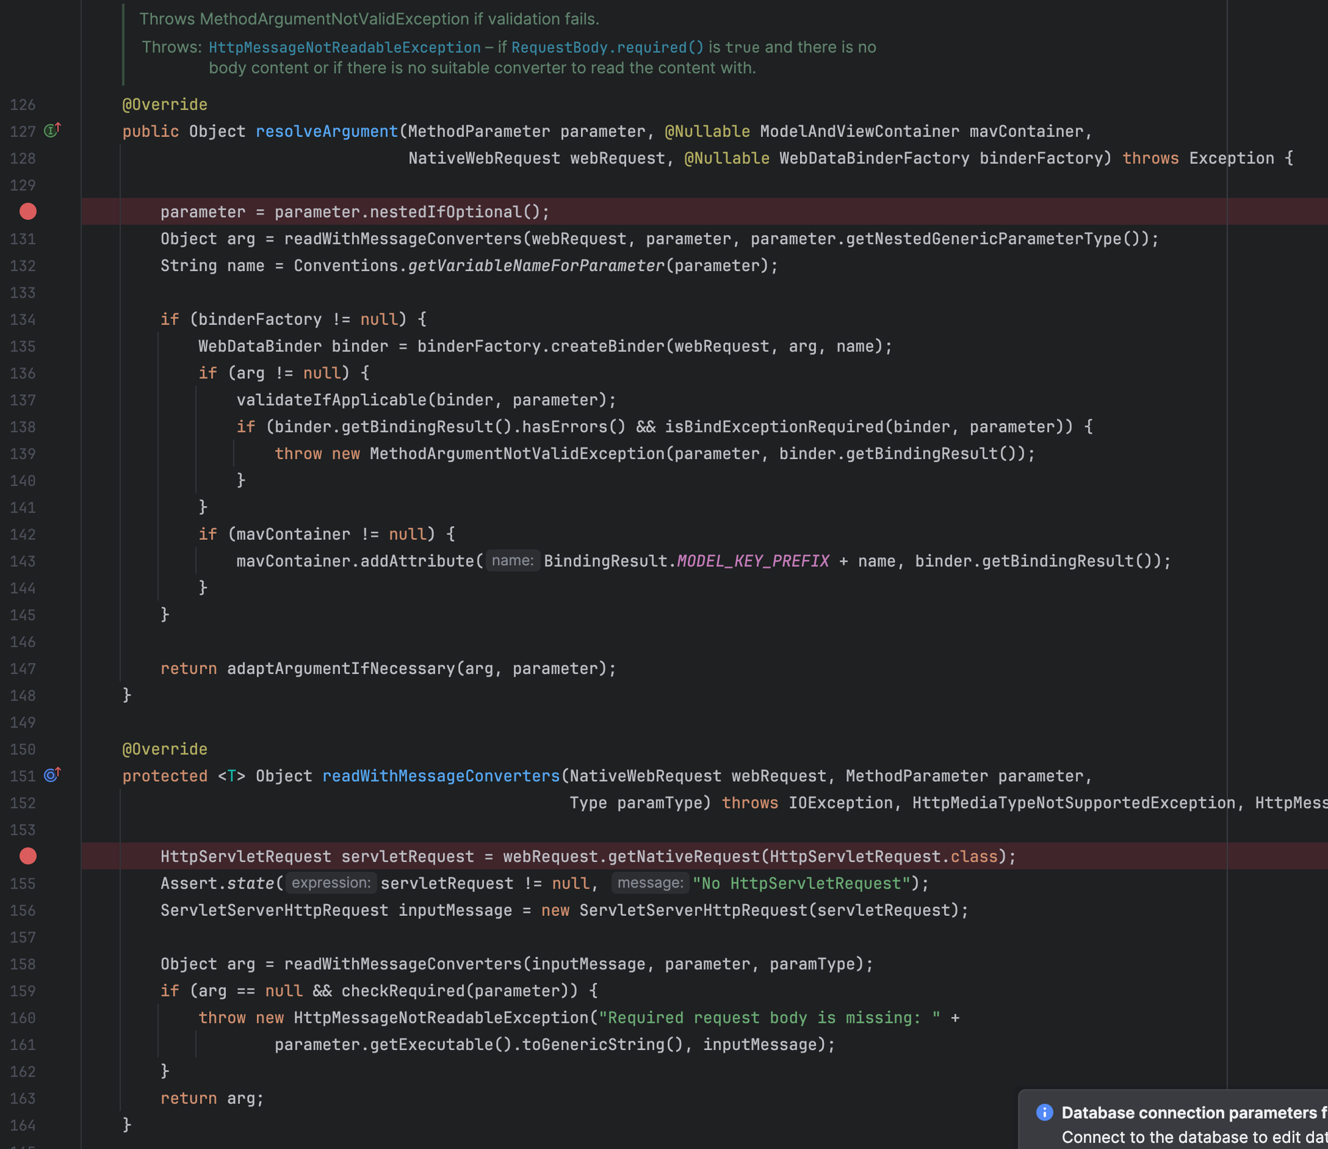
Task: Click the 'name:' inlay hint on line 143
Action: click(x=513, y=561)
